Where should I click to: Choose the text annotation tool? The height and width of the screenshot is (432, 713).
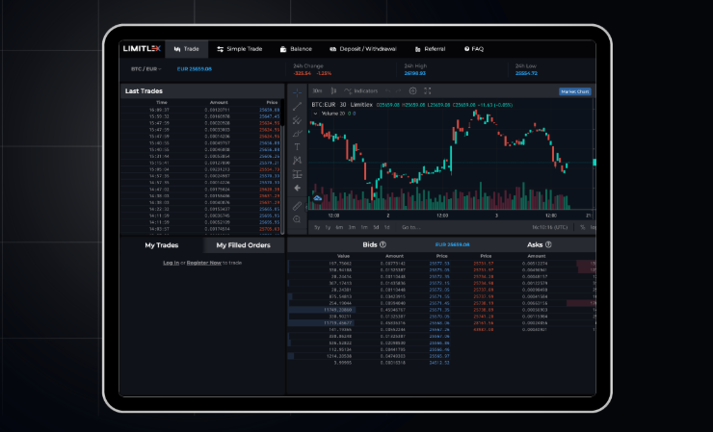298,146
